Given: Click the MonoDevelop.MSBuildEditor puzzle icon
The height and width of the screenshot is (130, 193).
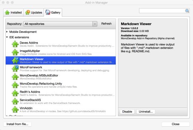Looking at the screenshot, I should tap(15, 77).
